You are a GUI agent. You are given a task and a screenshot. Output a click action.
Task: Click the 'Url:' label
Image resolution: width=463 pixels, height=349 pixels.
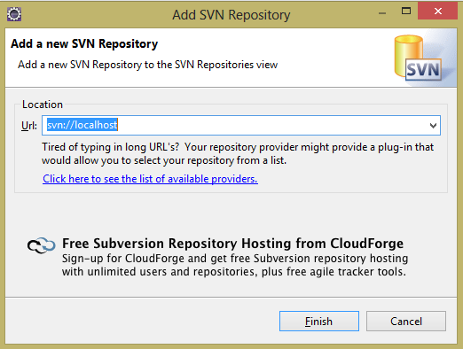pos(29,126)
